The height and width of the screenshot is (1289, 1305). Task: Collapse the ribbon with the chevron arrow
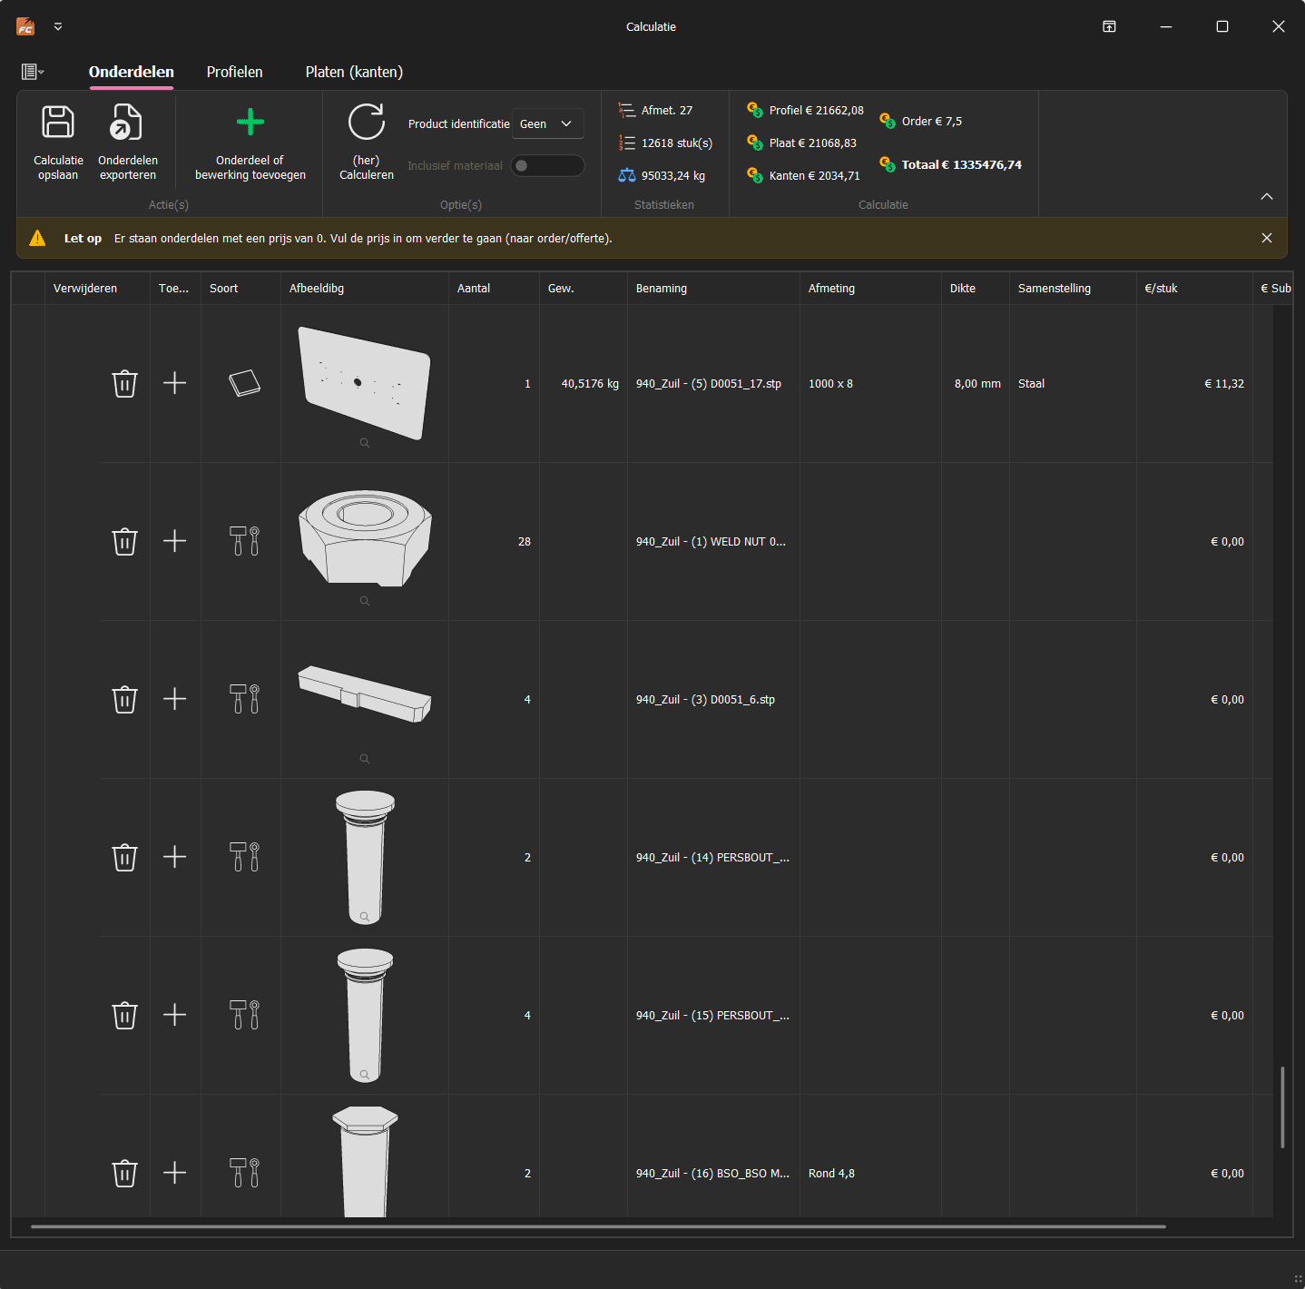[x=1267, y=197]
